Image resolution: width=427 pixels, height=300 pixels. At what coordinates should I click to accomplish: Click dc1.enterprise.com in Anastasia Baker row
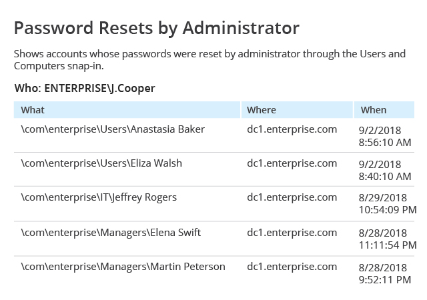point(292,129)
